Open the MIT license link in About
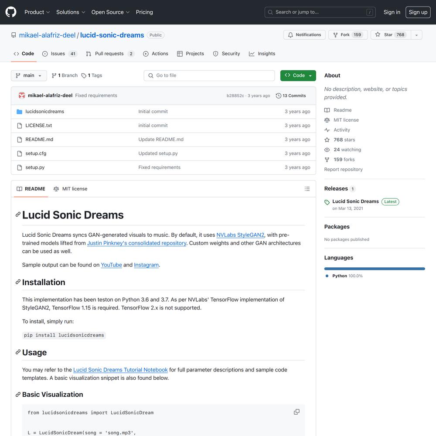This screenshot has width=436, height=436. 341,120
